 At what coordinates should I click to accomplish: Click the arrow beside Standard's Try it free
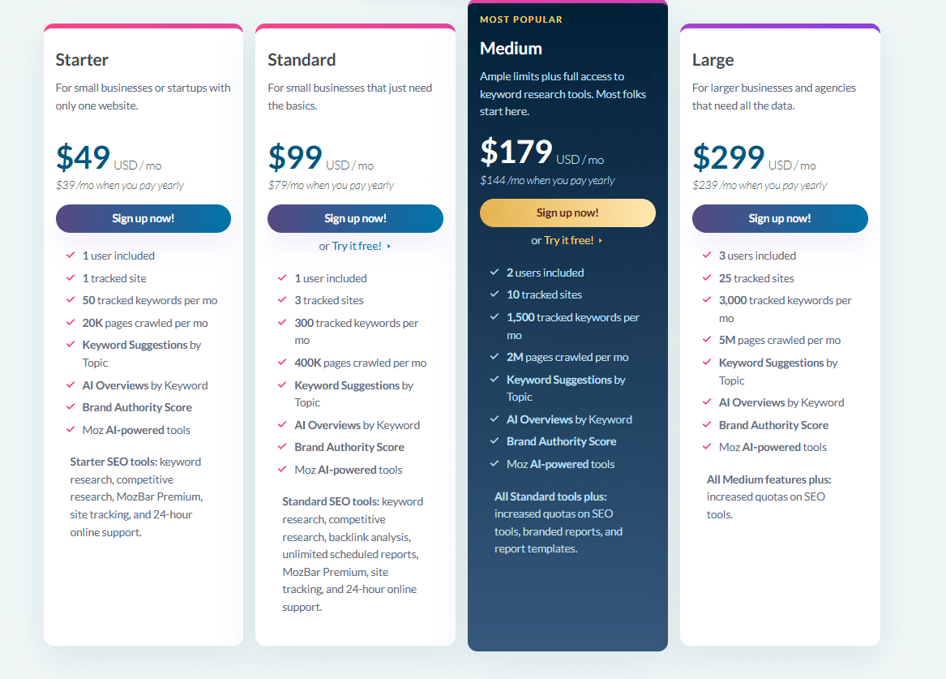click(389, 247)
